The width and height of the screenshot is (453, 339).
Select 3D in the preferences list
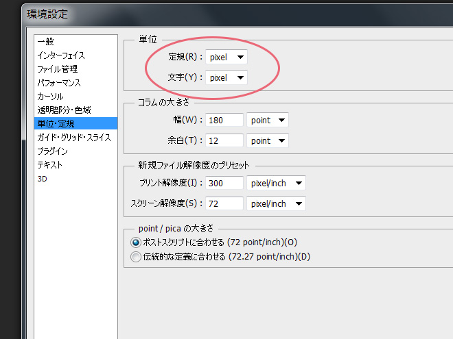tap(43, 179)
